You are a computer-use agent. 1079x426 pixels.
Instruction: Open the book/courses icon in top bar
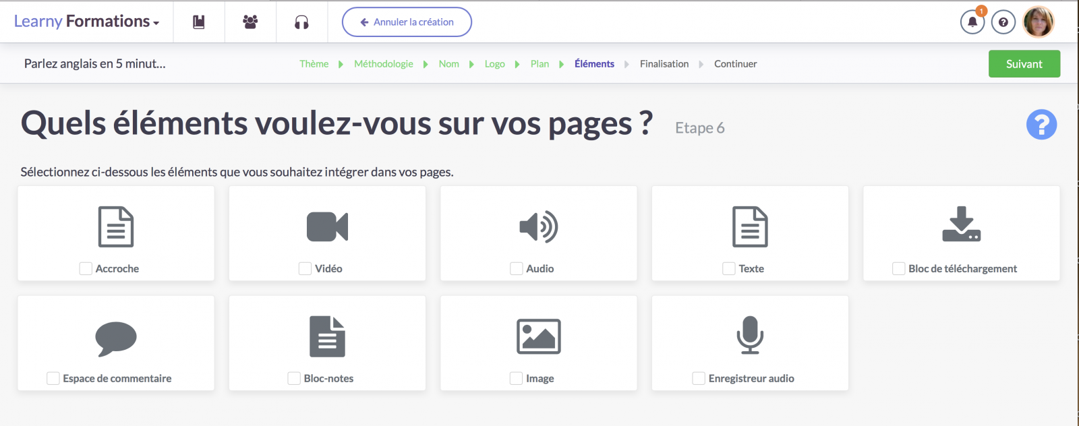(199, 22)
